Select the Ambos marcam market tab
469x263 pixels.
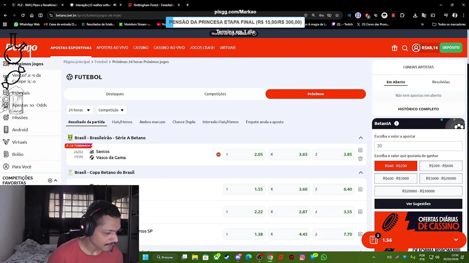click(152, 122)
